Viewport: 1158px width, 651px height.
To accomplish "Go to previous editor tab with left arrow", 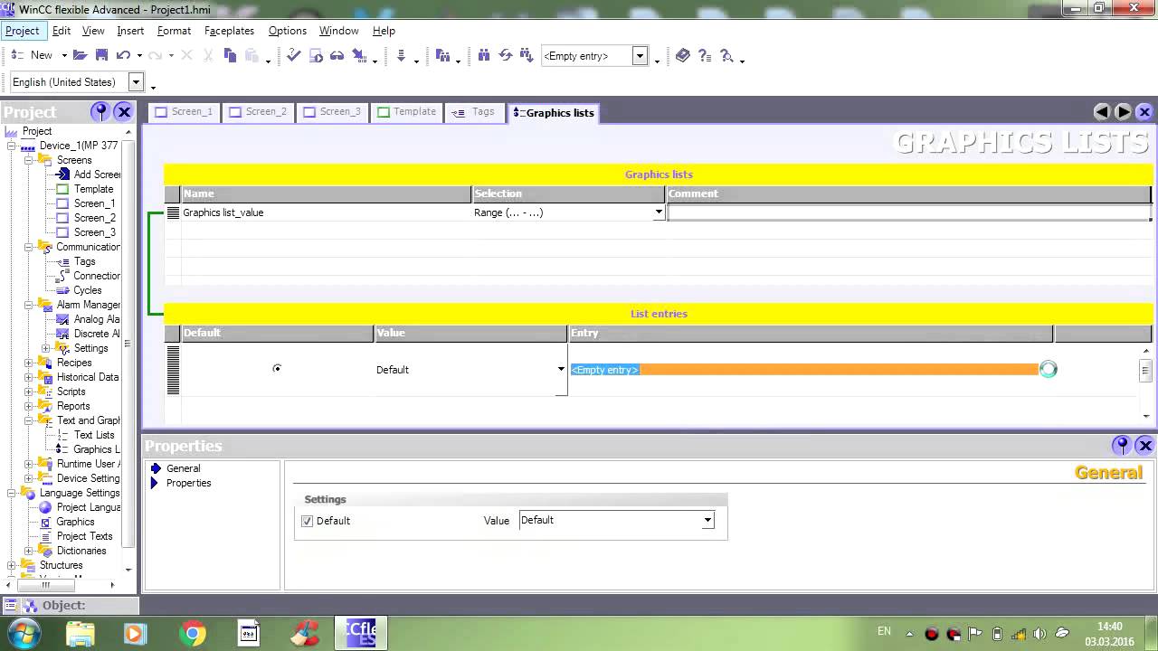I will (1102, 112).
